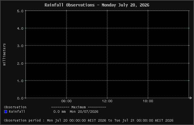
Task: Click the 12:00 time axis label
Action: click(x=107, y=101)
